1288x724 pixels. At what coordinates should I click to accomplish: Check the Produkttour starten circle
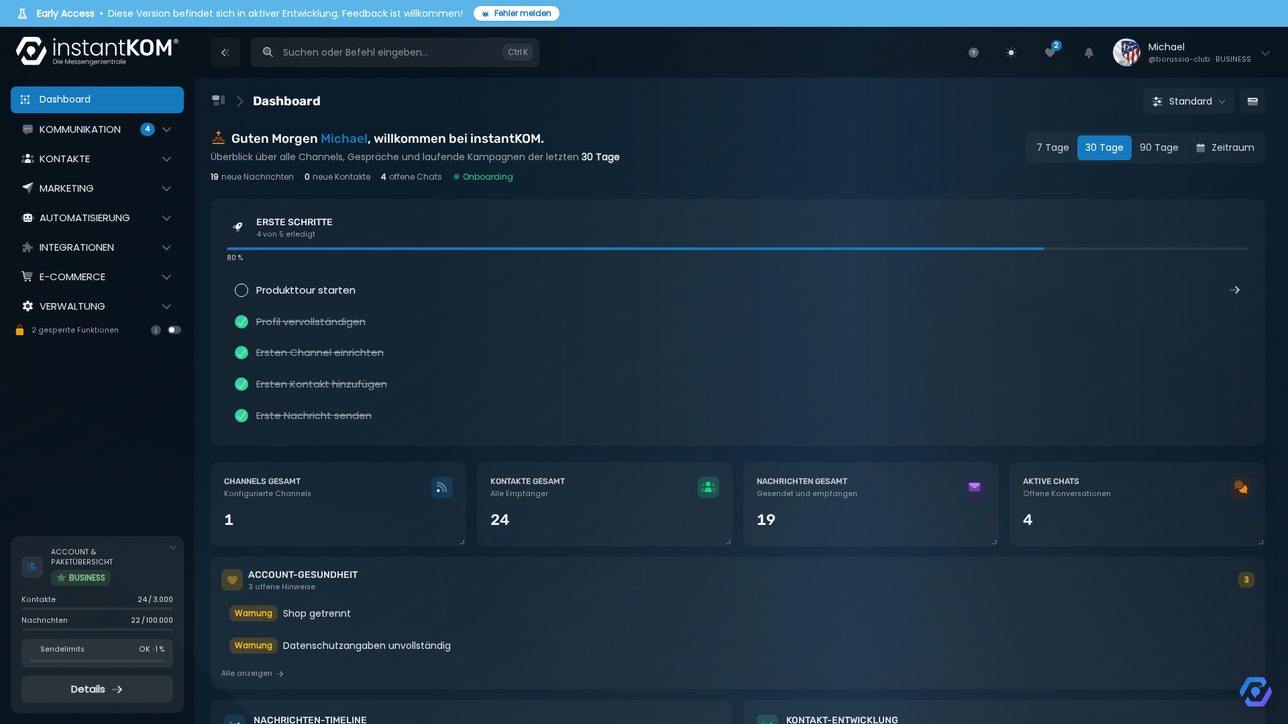click(241, 290)
